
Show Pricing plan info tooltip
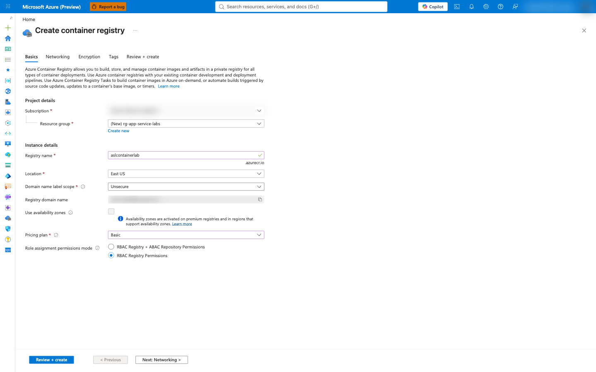(56, 235)
